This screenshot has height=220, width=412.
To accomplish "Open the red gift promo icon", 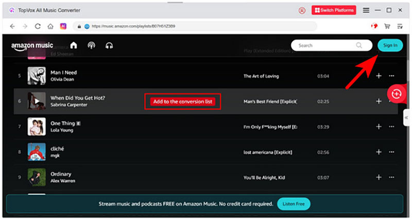I will coord(374,26).
